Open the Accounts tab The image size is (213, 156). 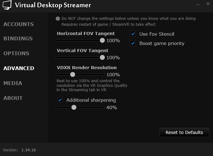coord(19,24)
